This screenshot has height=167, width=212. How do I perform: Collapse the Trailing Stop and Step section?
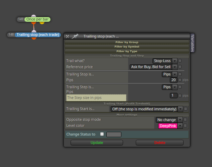coord(127,56)
